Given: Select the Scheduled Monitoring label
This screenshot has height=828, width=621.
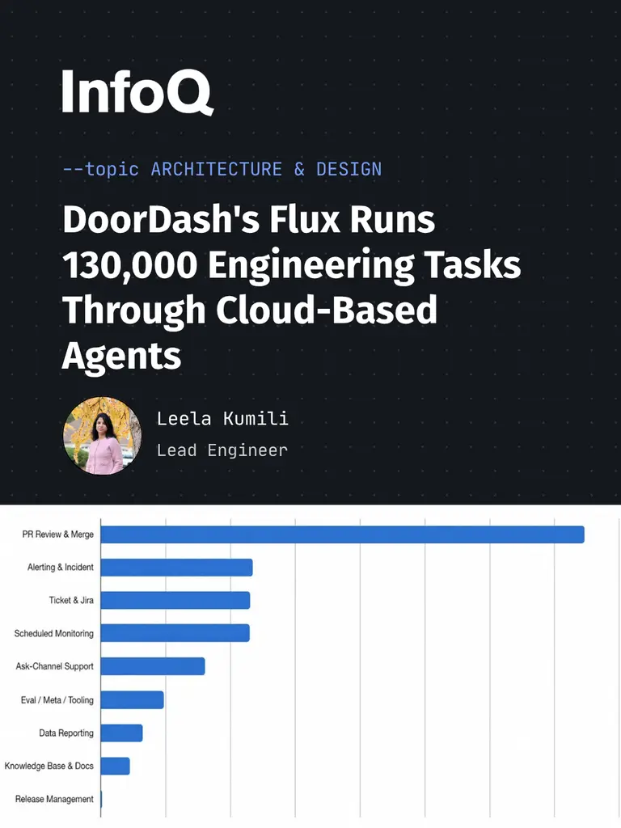Looking at the screenshot, I should click(x=54, y=634).
